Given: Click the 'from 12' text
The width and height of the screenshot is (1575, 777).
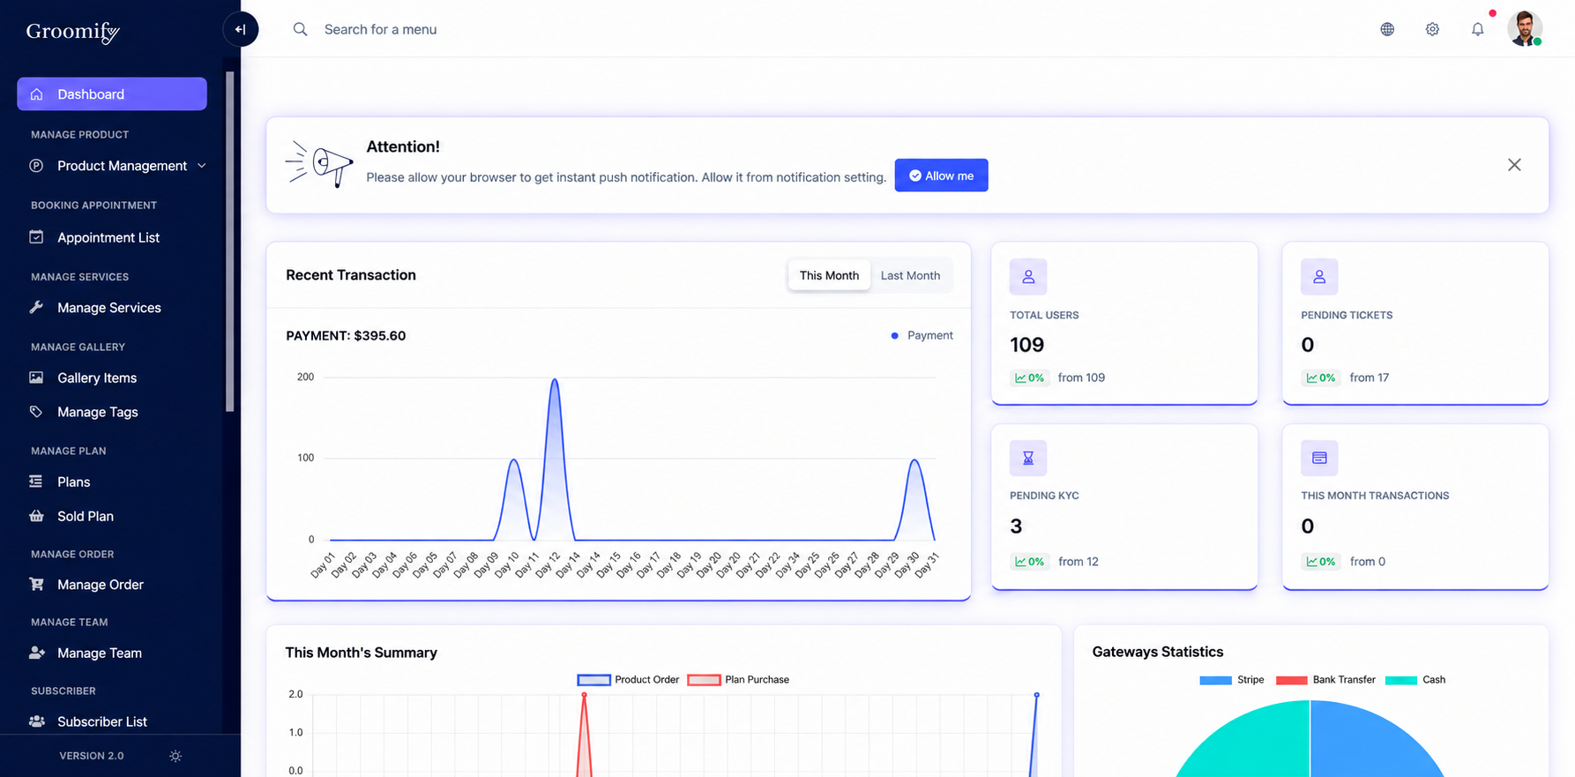Looking at the screenshot, I should click(x=1078, y=562).
